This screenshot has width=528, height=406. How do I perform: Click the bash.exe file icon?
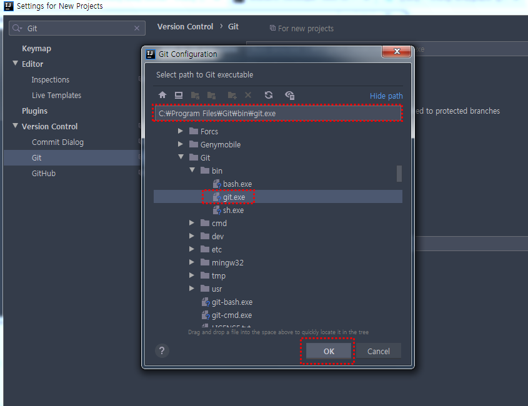[217, 184]
